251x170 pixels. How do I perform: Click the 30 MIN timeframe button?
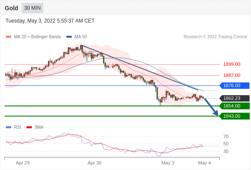[x=32, y=8]
